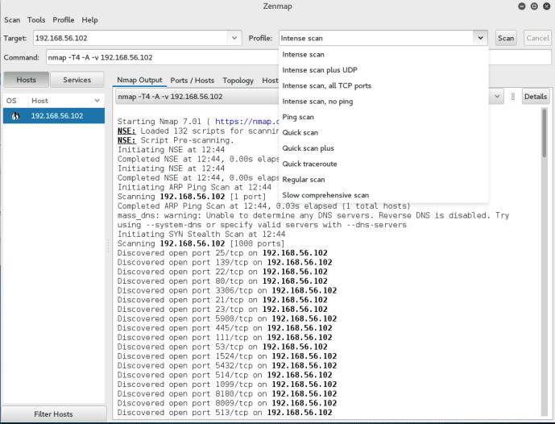The height and width of the screenshot is (424, 555).
Task: Click the 'Discovered open port 8180/tcp' line
Action: pos(227,393)
